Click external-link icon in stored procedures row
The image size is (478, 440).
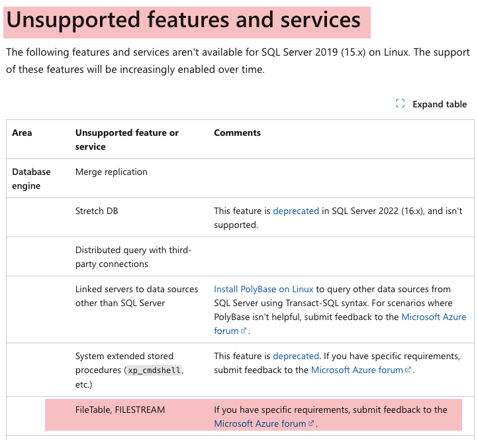[408, 370]
